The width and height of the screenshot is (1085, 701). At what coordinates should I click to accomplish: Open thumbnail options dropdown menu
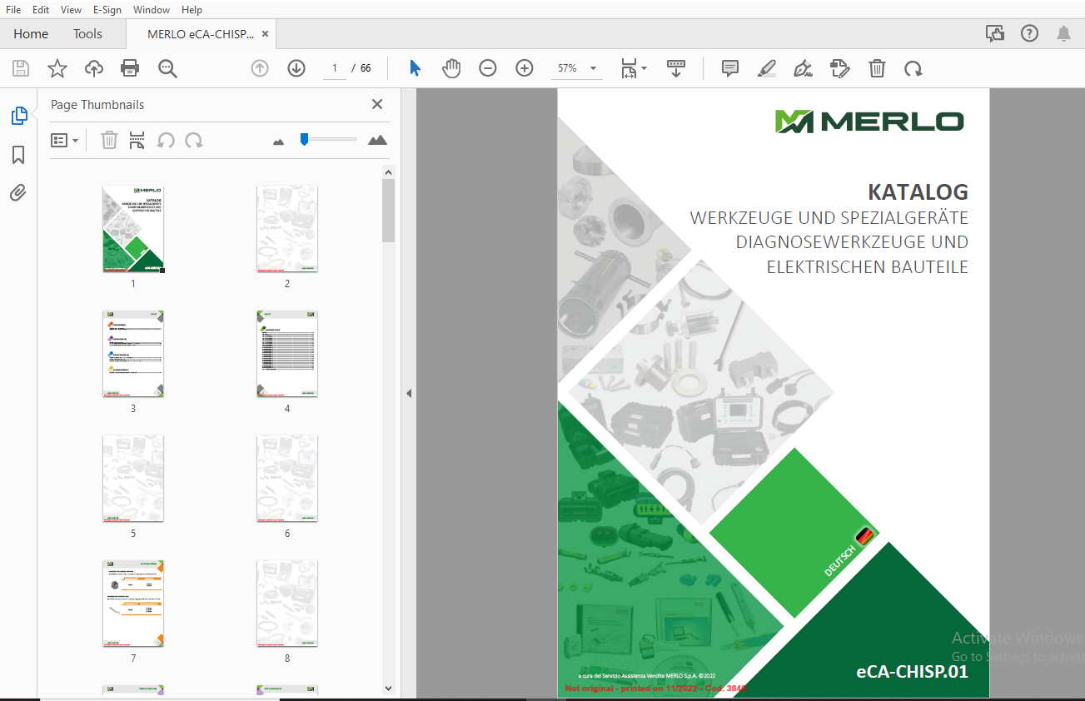point(64,140)
